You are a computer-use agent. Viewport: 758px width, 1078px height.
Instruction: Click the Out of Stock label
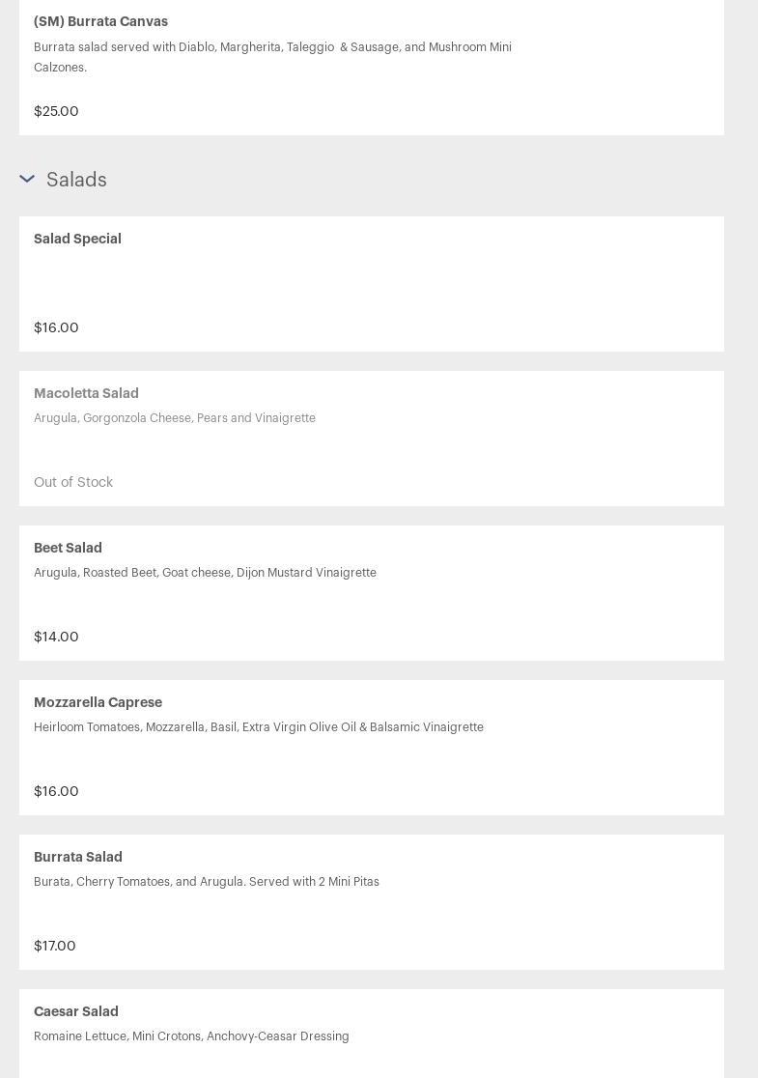(x=73, y=482)
